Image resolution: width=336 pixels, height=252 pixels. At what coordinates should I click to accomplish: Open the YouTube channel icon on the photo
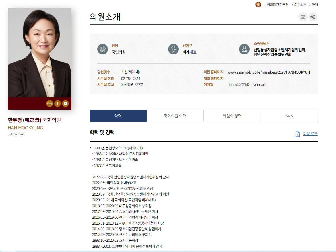coord(65,103)
